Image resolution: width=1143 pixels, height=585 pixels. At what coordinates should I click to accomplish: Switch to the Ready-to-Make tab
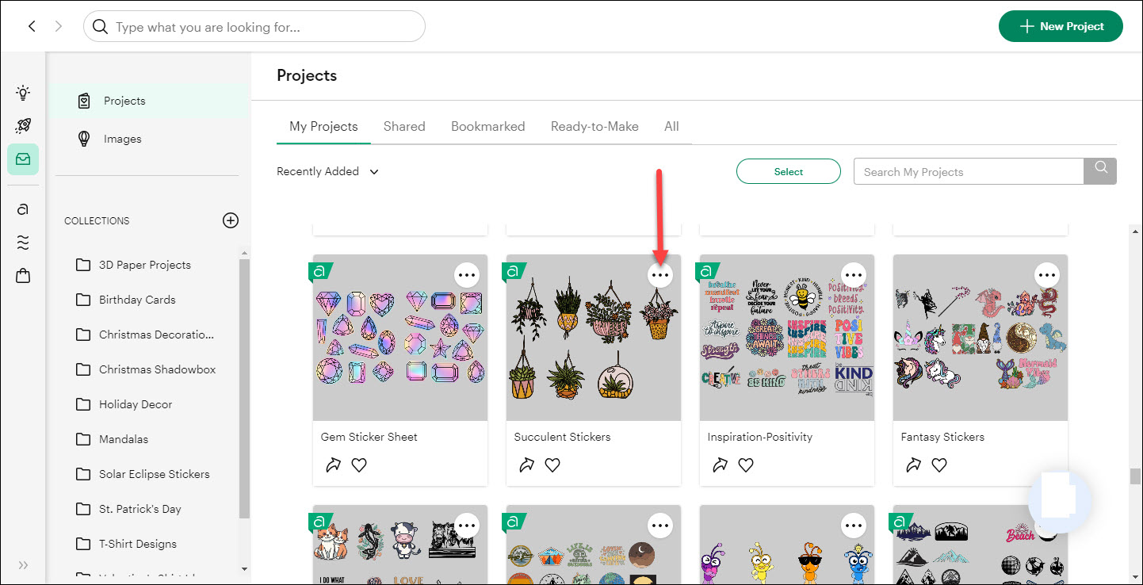coord(594,126)
